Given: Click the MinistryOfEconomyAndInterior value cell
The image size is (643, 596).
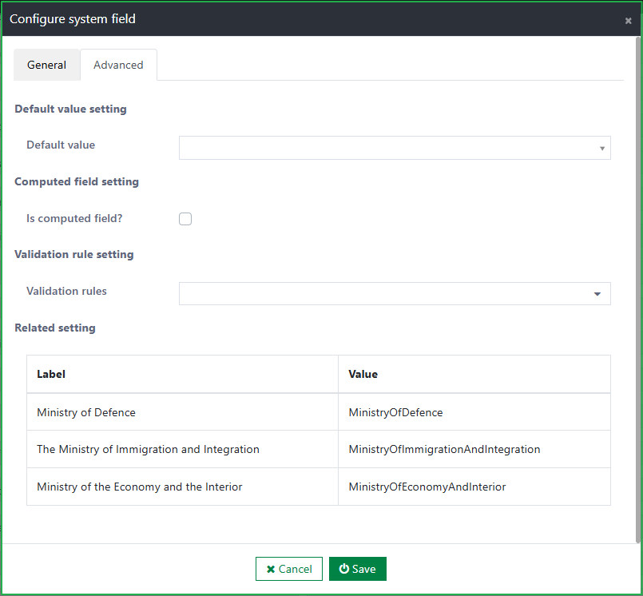Looking at the screenshot, I should [474, 487].
